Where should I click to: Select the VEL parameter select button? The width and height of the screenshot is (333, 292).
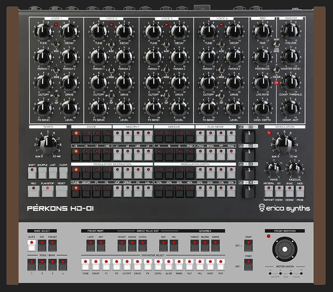click(200, 265)
